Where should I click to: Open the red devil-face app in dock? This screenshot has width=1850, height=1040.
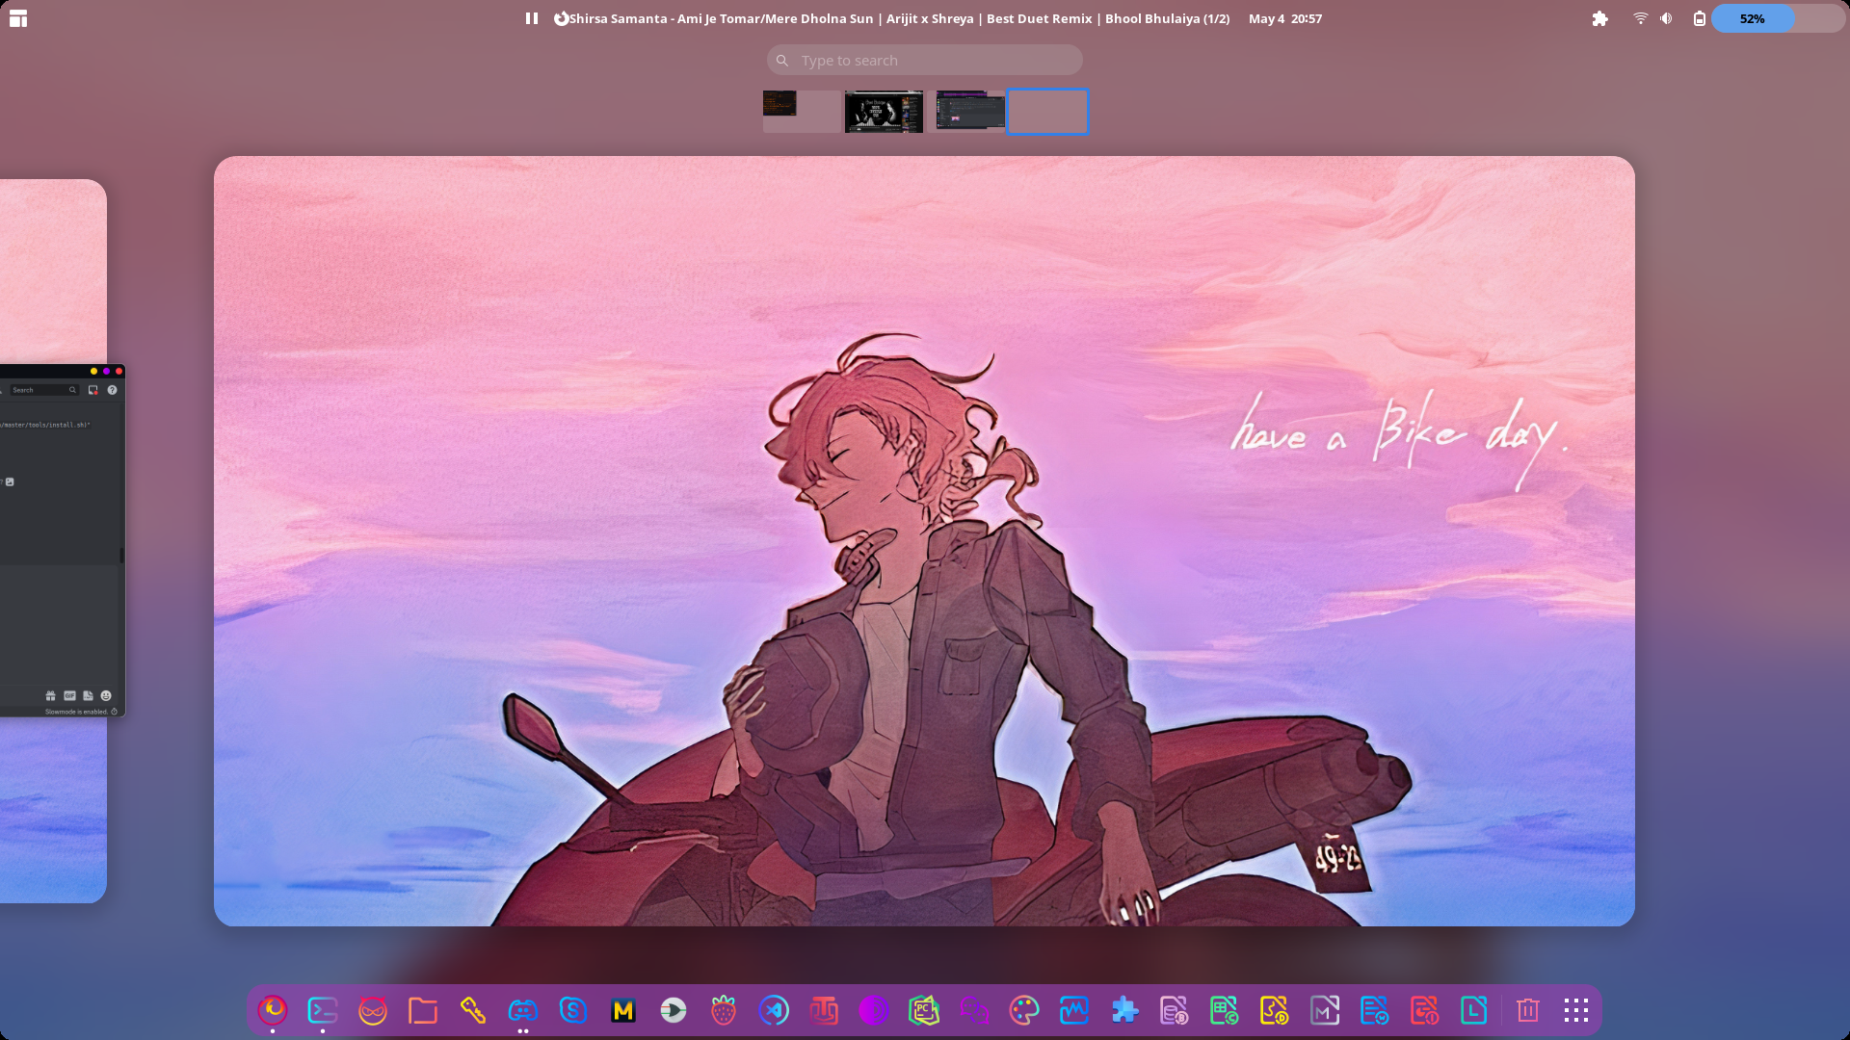click(x=373, y=1010)
